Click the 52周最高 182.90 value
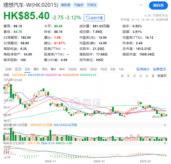 26,38
